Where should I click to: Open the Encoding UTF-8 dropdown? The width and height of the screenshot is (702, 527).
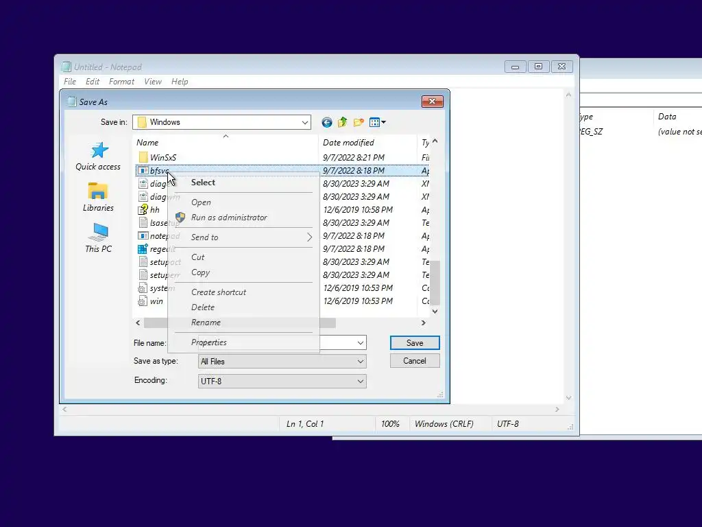click(x=282, y=382)
